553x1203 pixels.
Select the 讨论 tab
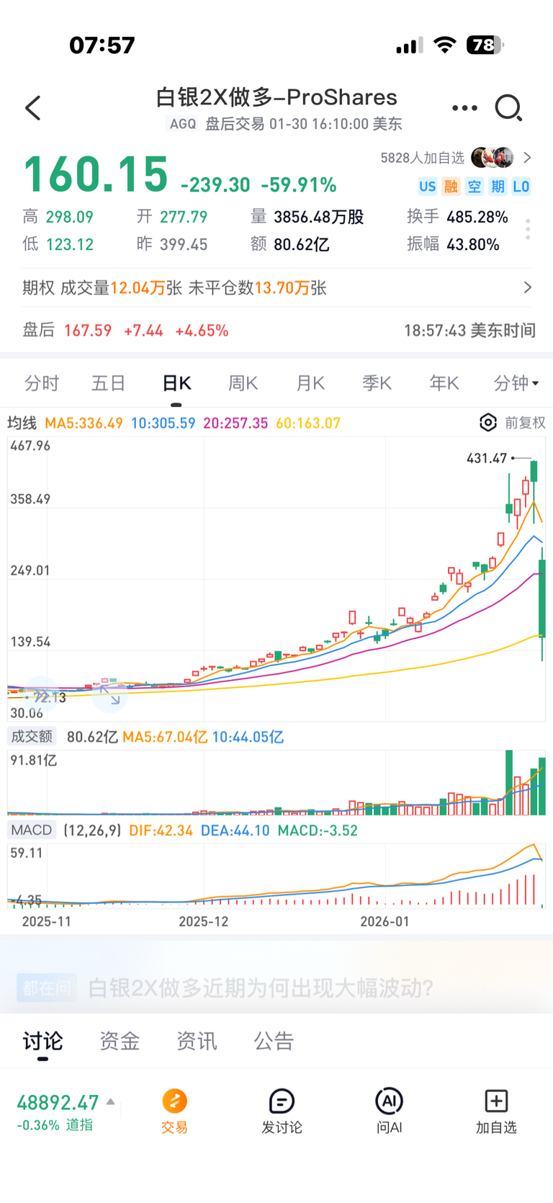[x=43, y=1041]
